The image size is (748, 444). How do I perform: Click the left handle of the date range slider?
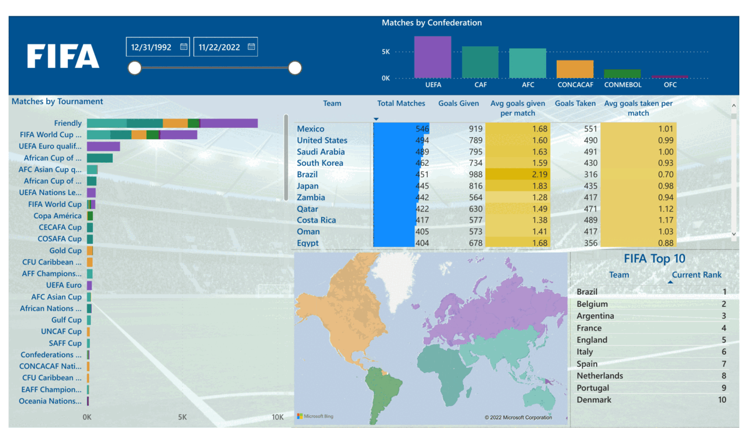(135, 67)
